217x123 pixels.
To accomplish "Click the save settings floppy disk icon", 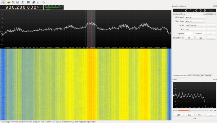I will (17, 2).
